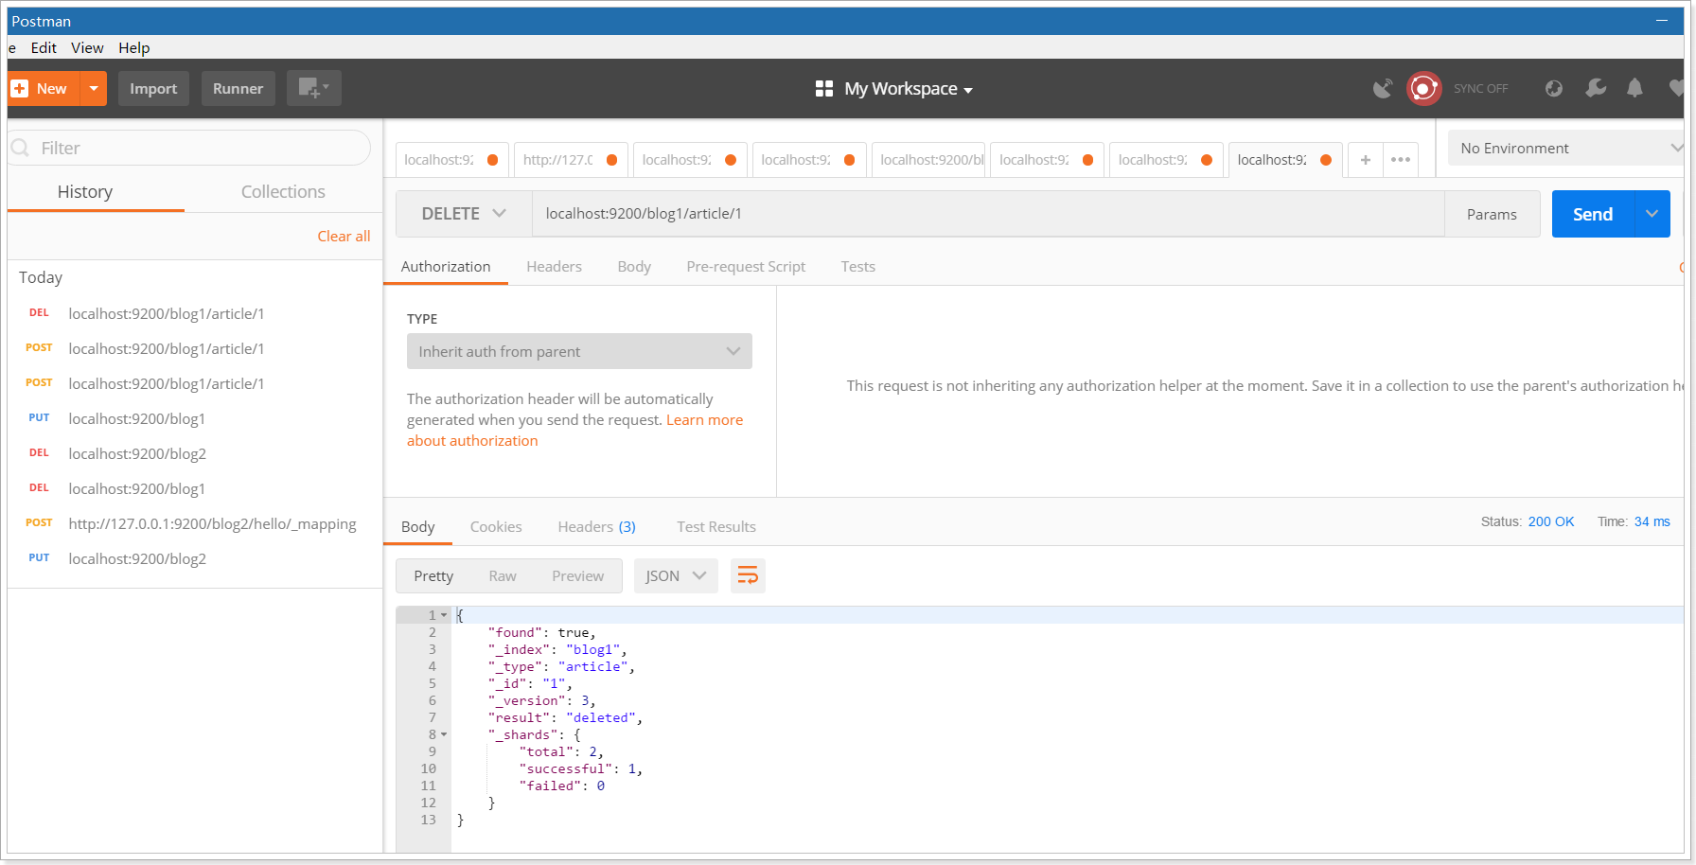1696x865 pixels.
Task: Click the sync status circular icon
Action: pos(1423,88)
